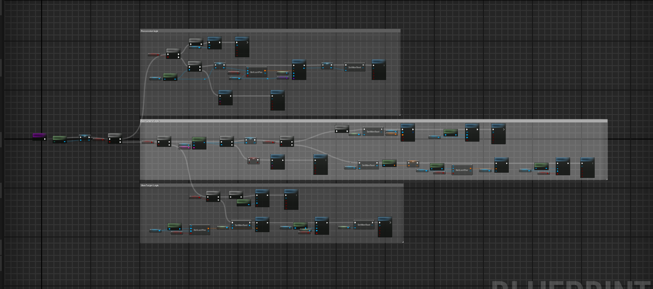
Task: Select the purple event node at far left
Action: (39, 136)
